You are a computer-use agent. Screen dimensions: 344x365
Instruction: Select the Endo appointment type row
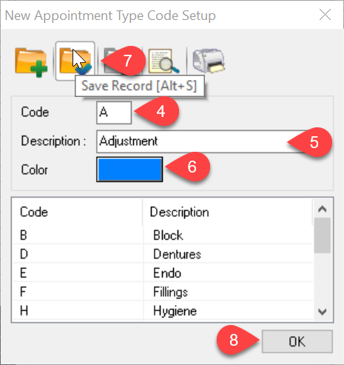(x=163, y=273)
